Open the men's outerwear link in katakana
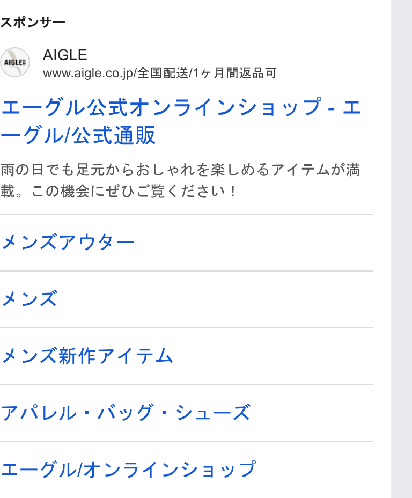 (x=68, y=243)
